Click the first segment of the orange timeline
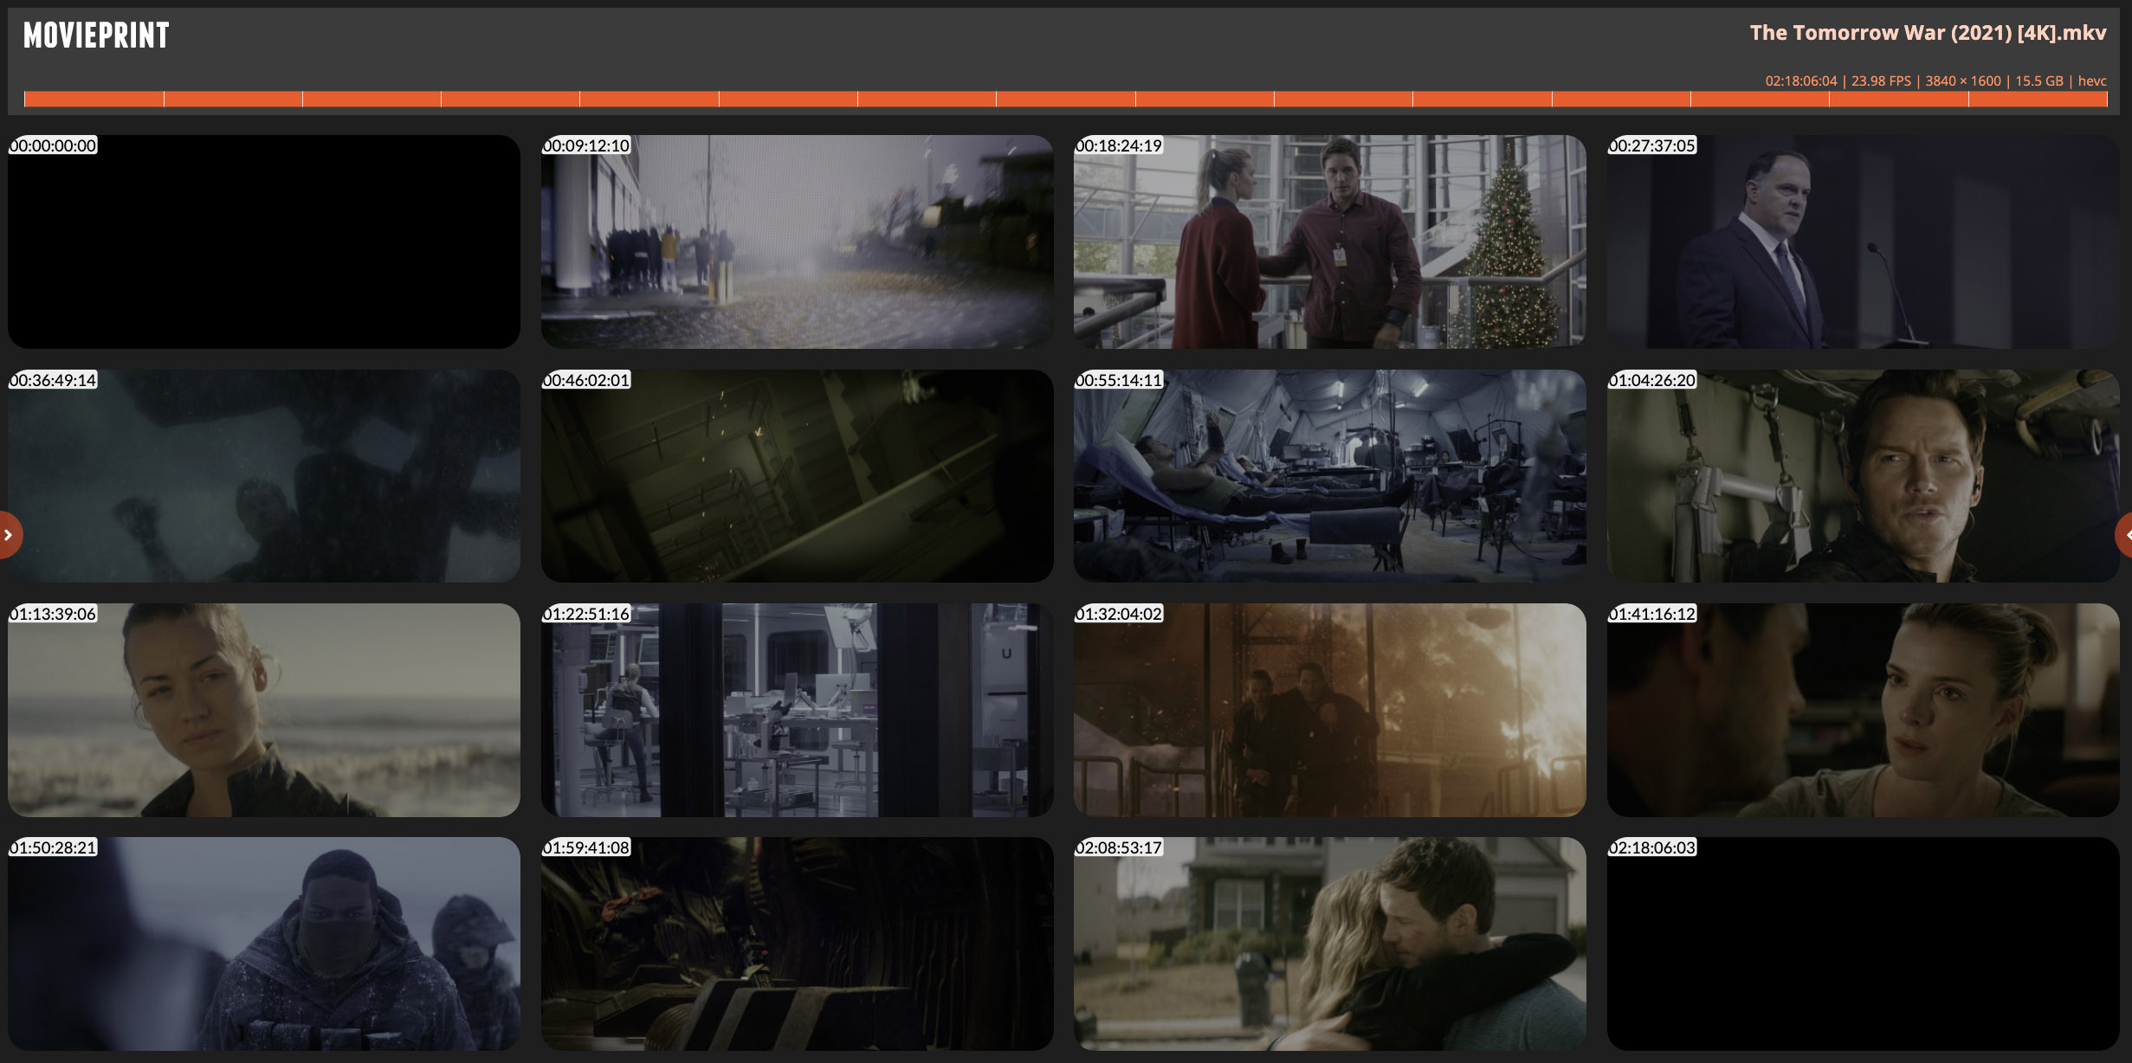 94,99
